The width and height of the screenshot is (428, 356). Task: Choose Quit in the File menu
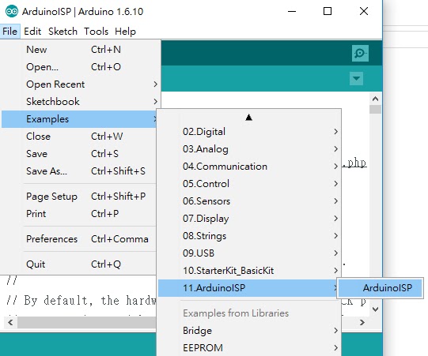pyautogui.click(x=79, y=264)
